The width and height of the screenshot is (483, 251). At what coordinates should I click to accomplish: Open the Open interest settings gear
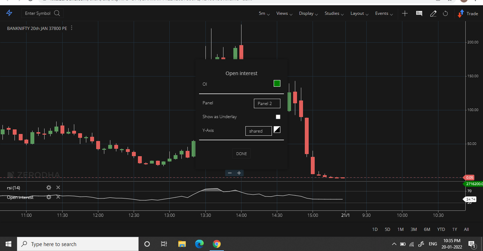[49, 197]
